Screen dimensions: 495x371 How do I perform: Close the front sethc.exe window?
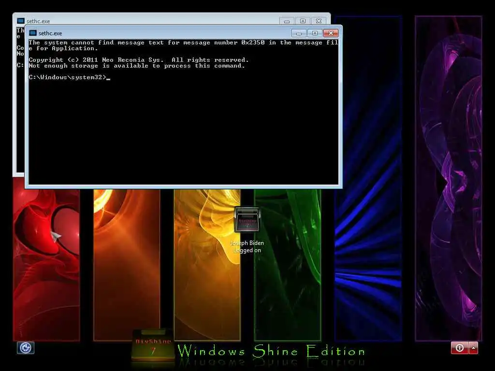[x=331, y=33]
